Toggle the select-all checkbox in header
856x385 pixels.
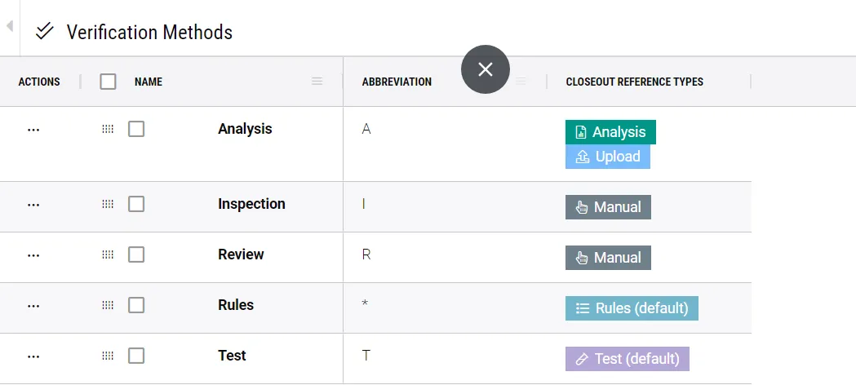click(x=108, y=82)
